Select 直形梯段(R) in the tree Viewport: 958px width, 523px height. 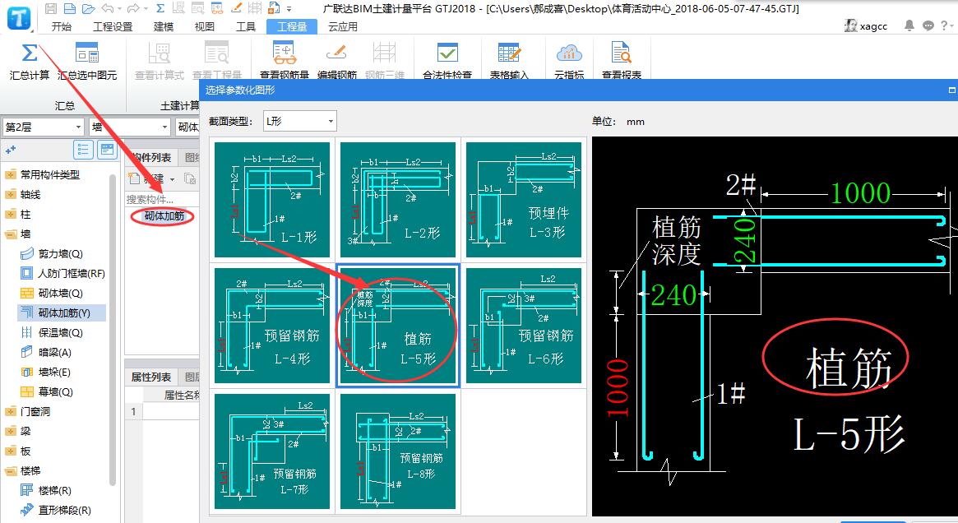(x=64, y=510)
